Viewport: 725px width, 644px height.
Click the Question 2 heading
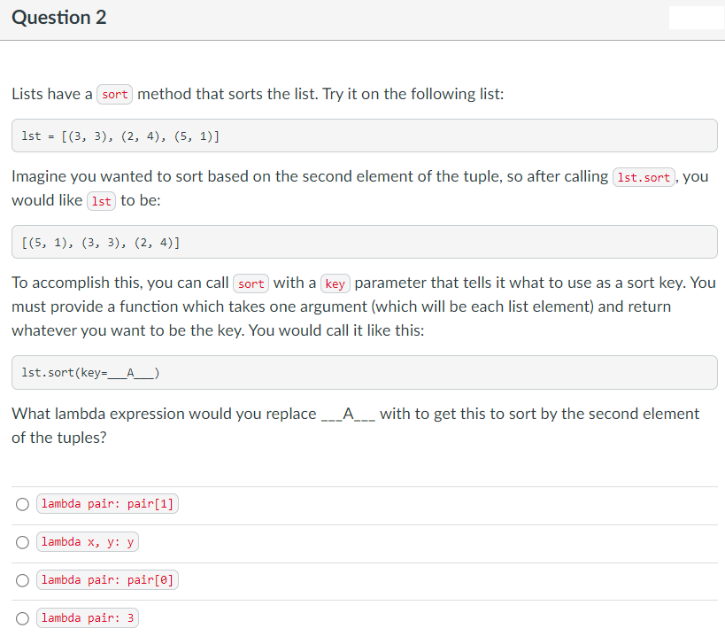(58, 18)
